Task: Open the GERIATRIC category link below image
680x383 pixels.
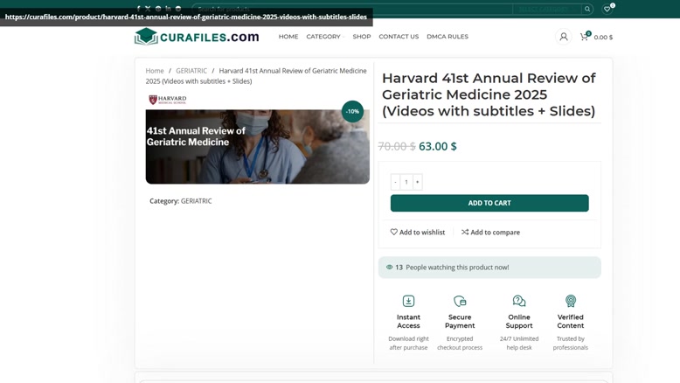Action: [x=196, y=201]
